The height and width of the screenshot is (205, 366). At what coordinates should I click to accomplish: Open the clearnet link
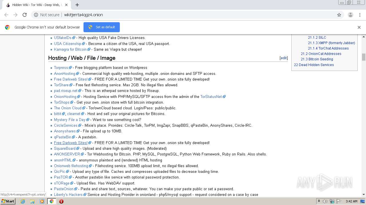tap(74, 114)
